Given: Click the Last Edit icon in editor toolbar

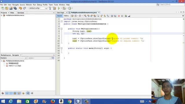Looking at the screenshot, I should [x=72, y=16].
